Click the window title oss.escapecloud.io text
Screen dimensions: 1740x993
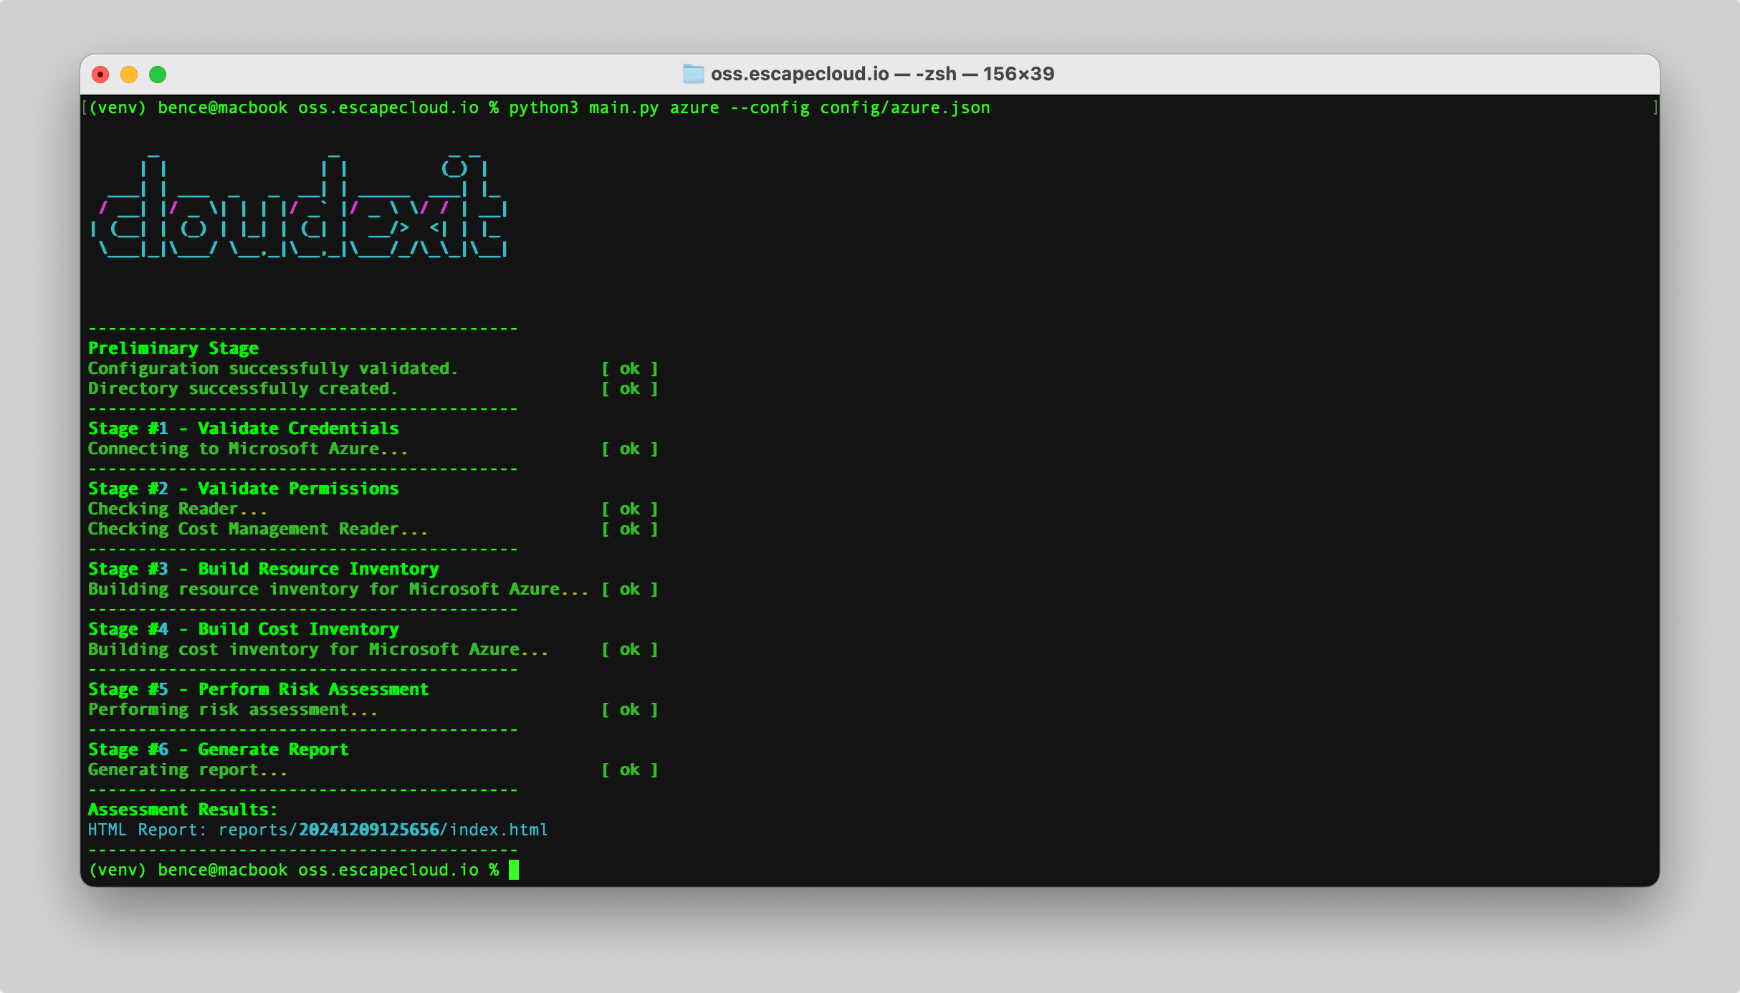[x=799, y=74]
